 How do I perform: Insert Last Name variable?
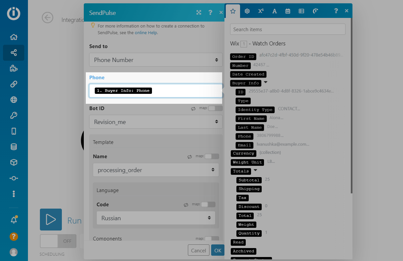[250, 127]
